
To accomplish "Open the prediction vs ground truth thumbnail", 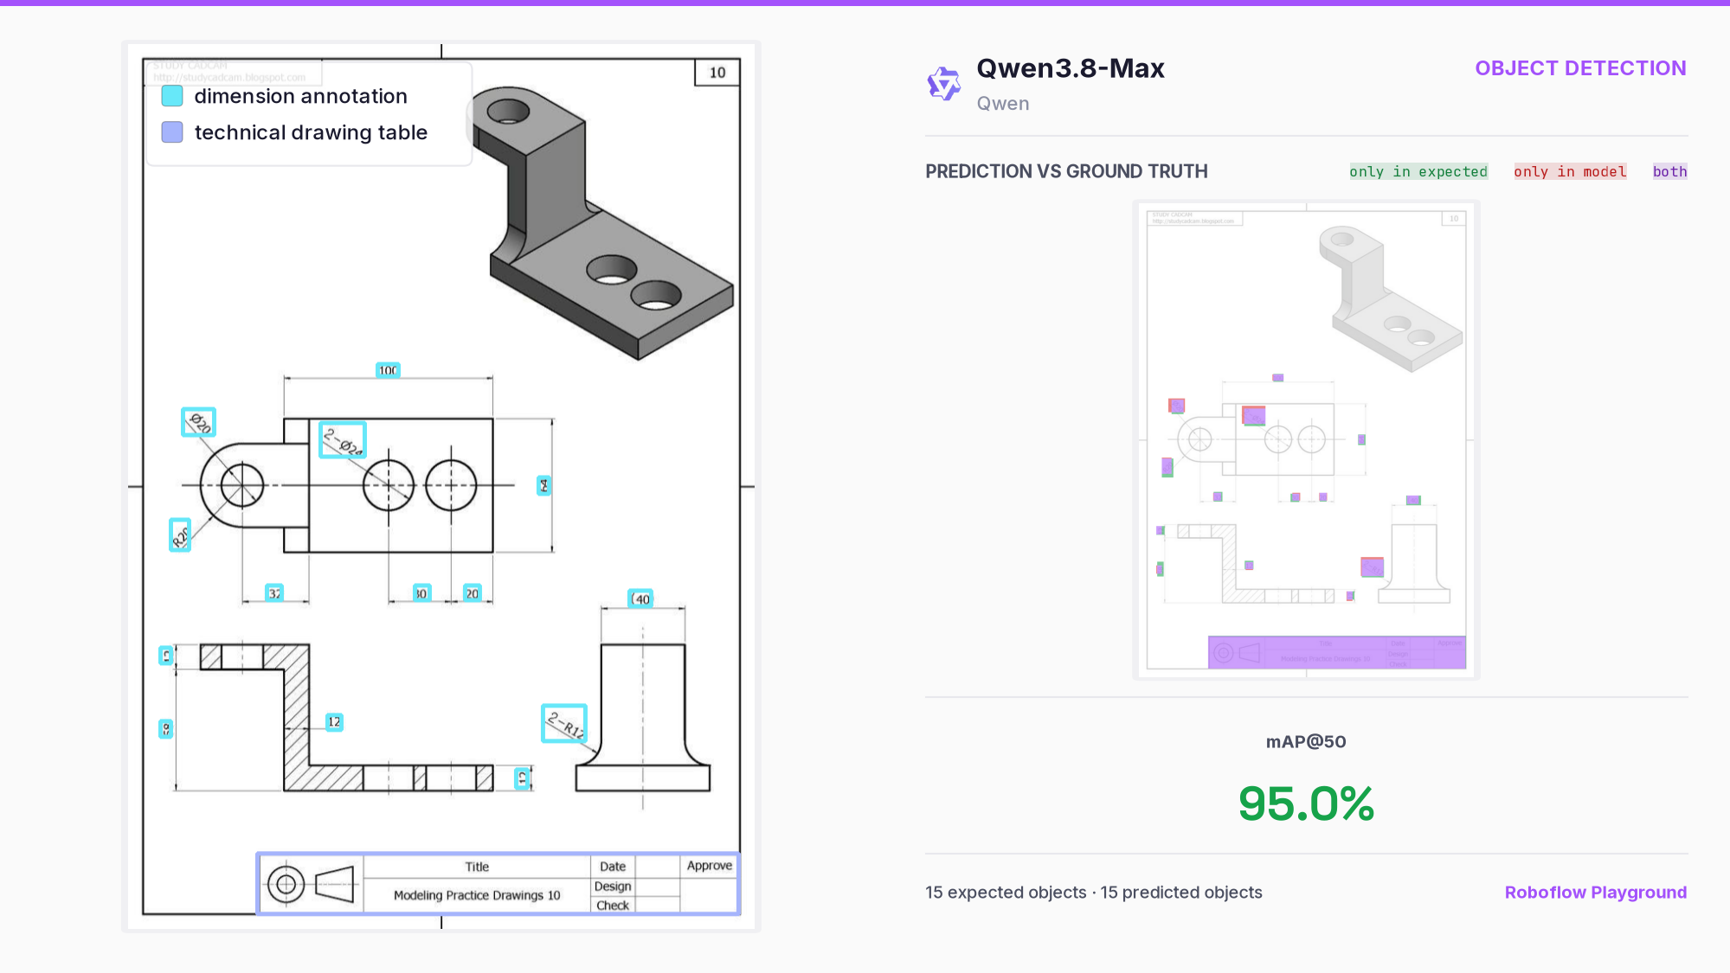I will 1306,440.
